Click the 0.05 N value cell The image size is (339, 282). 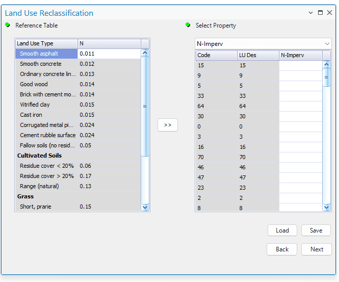(109, 145)
